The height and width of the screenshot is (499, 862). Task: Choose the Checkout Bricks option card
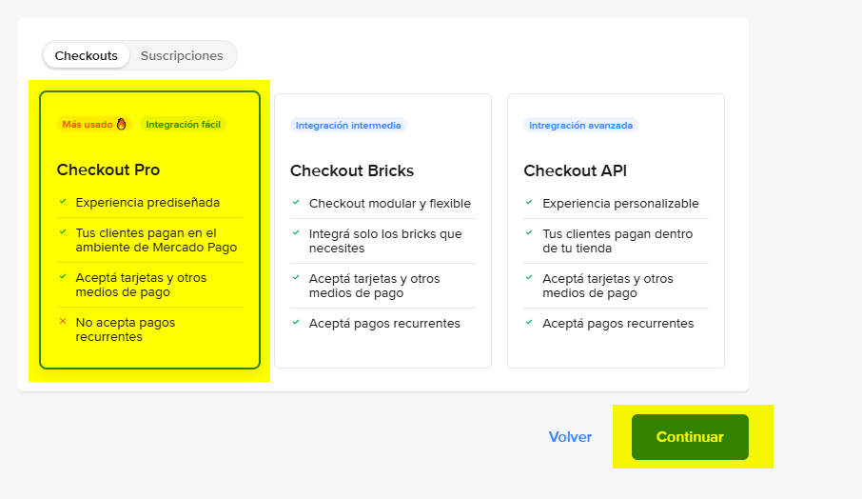(382, 230)
